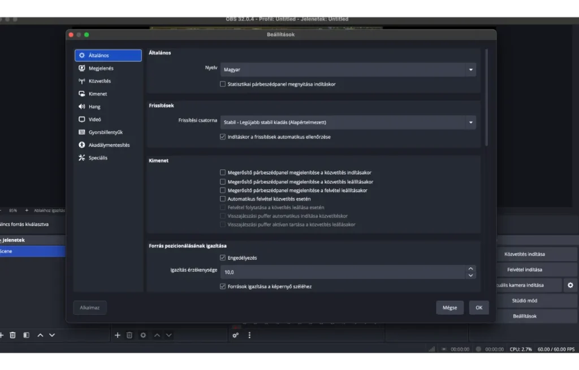
Task: Click Ablakhoz igazítás in the preview zoom bar
Action: 49,211
